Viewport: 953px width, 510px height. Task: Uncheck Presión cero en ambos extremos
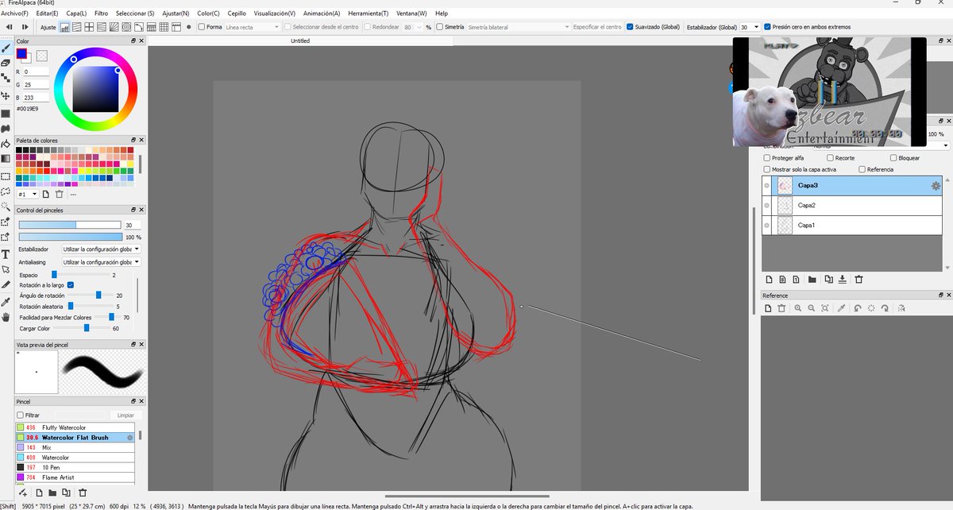point(767,27)
